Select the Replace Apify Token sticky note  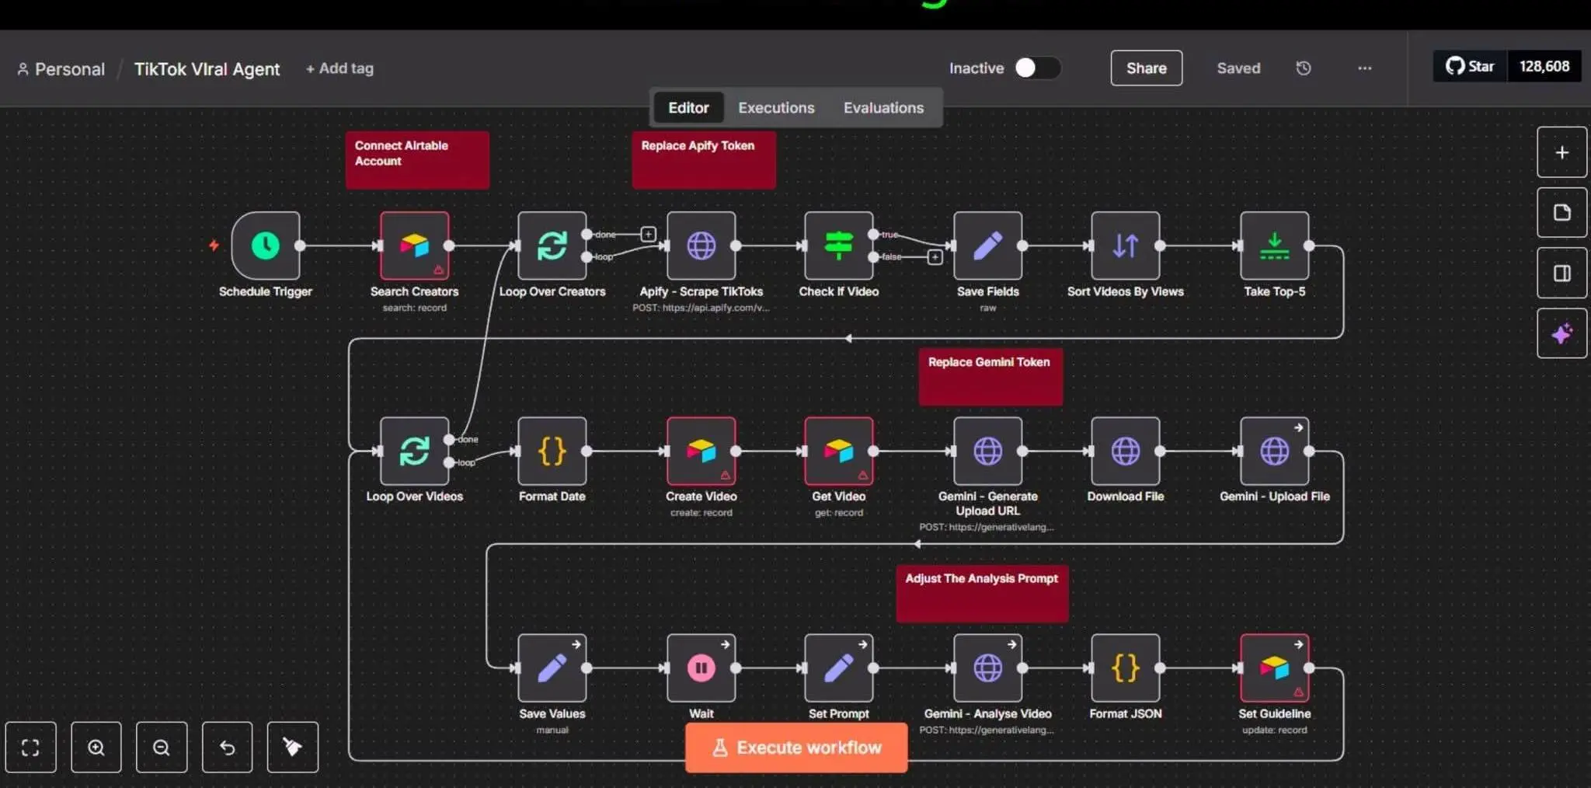coord(704,159)
